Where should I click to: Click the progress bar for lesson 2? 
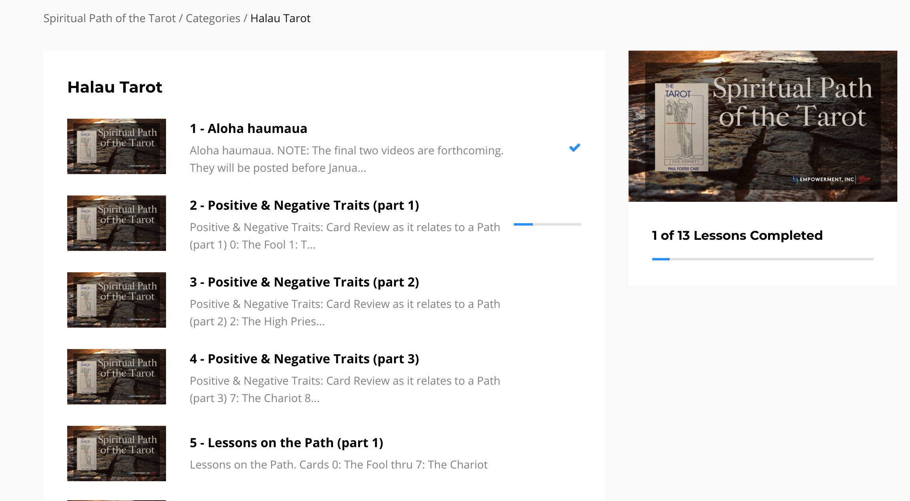point(548,224)
